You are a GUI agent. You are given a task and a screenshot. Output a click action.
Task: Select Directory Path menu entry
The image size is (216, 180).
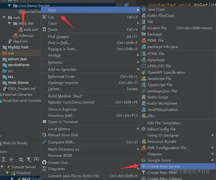pos(90,116)
